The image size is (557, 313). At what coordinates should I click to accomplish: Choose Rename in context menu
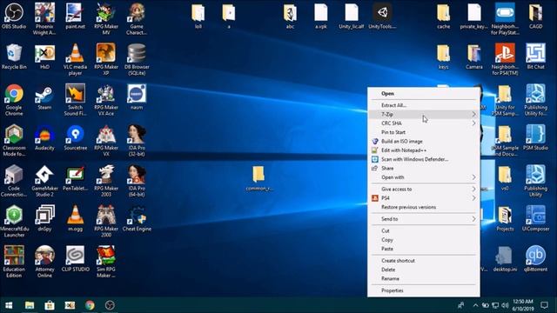[x=424, y=278]
